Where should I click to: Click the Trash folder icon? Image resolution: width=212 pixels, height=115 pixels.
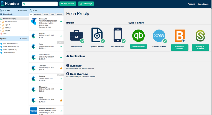coord(1,34)
